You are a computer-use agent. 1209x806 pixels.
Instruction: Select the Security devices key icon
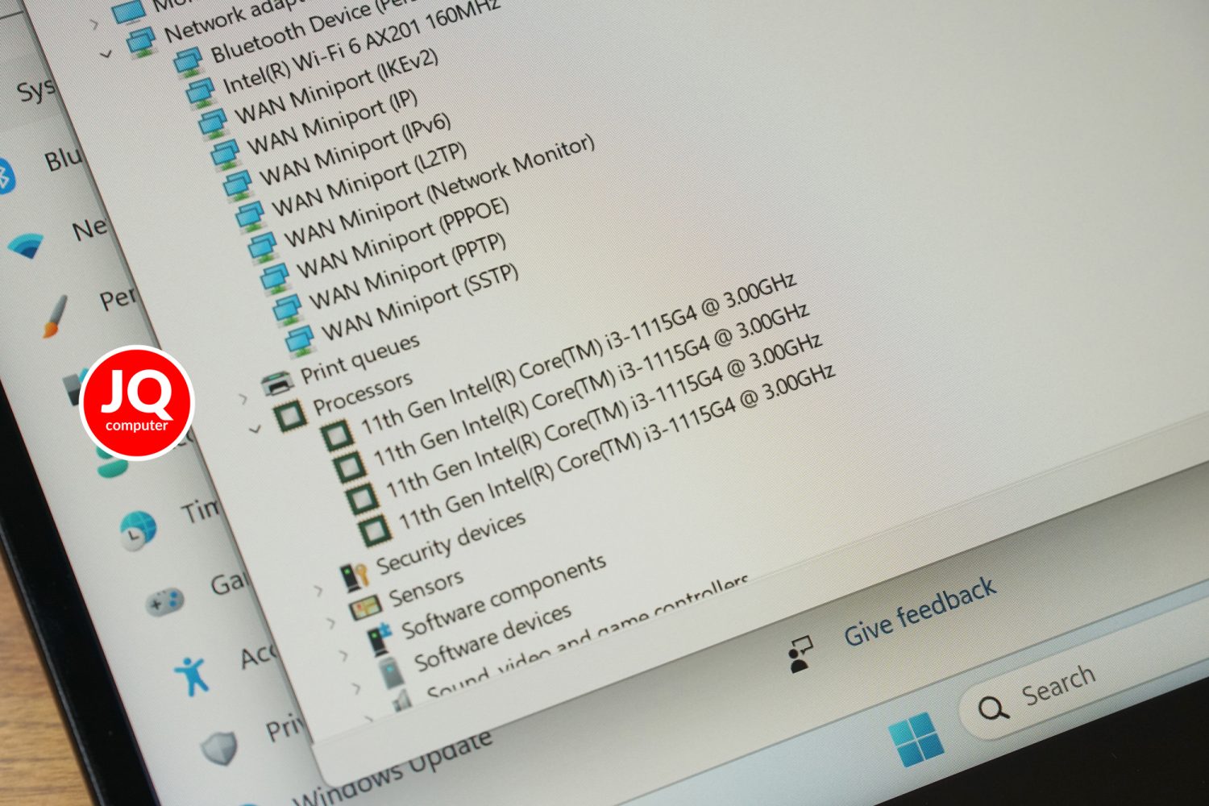(354, 575)
